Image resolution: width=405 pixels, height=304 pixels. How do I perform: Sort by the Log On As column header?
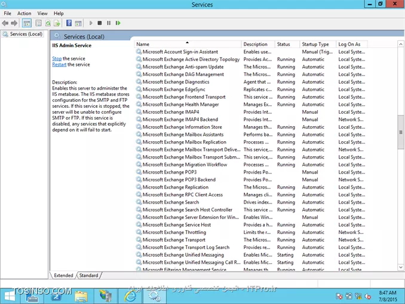[x=352, y=44]
